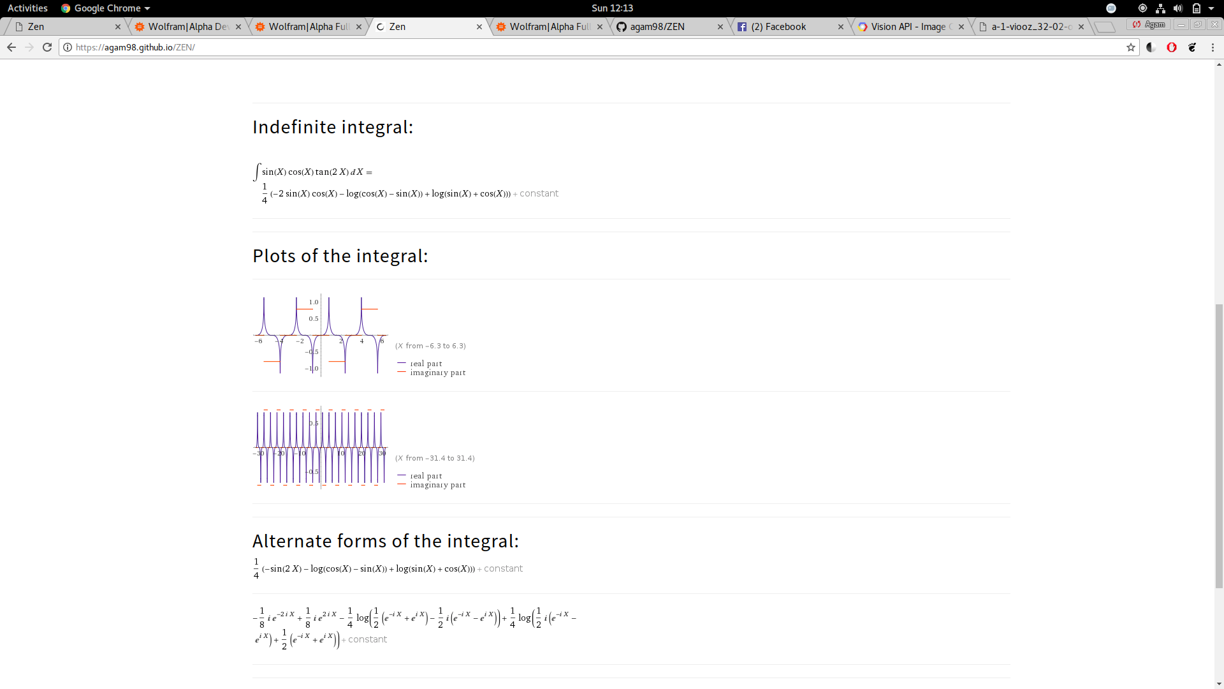
Task: Open Chrome's three-dot menu
Action: coord(1213,47)
